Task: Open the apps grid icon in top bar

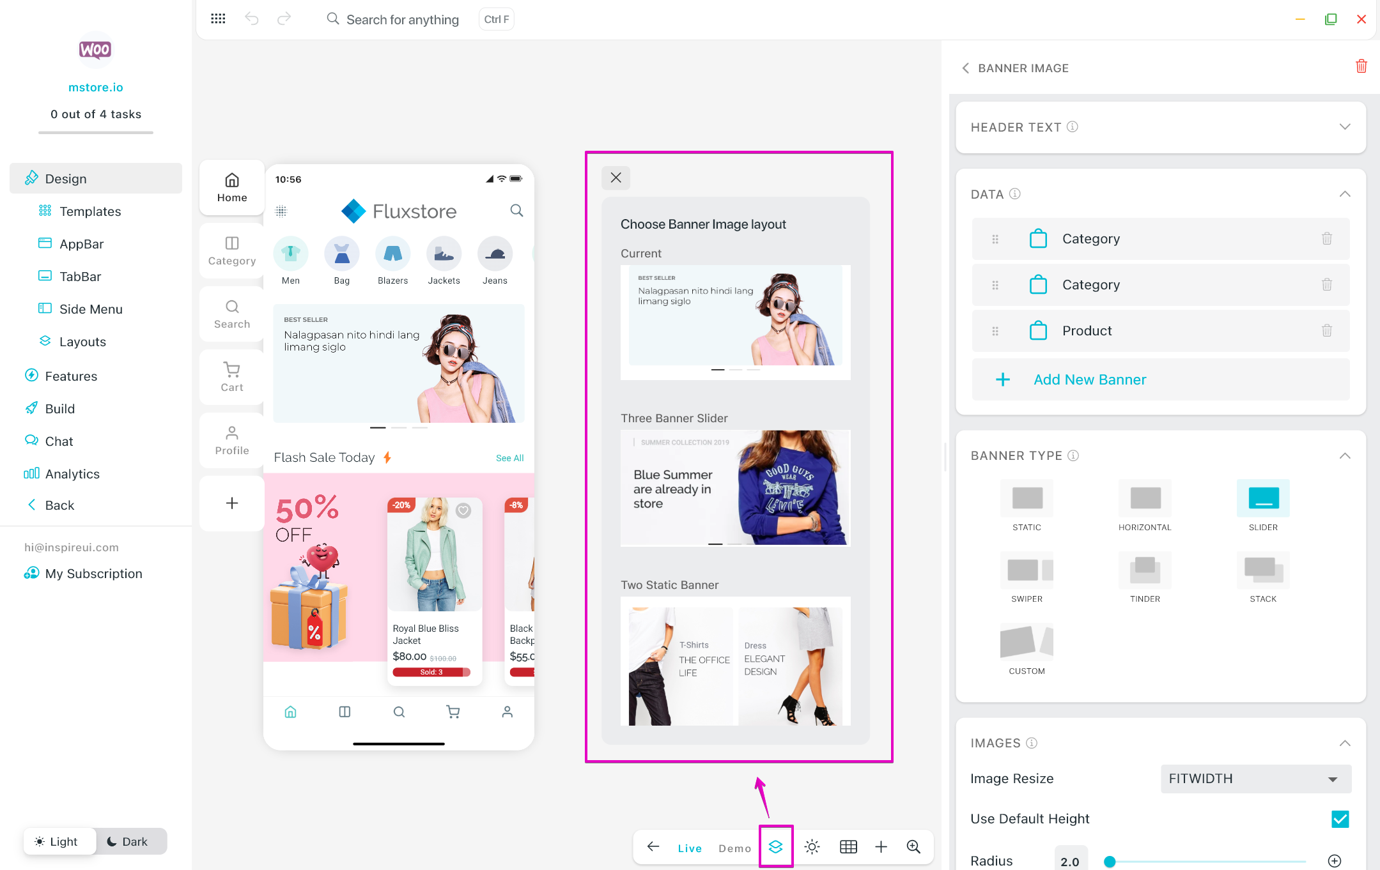Action: tap(218, 19)
